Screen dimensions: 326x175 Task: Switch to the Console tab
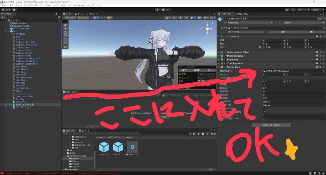pos(84,130)
